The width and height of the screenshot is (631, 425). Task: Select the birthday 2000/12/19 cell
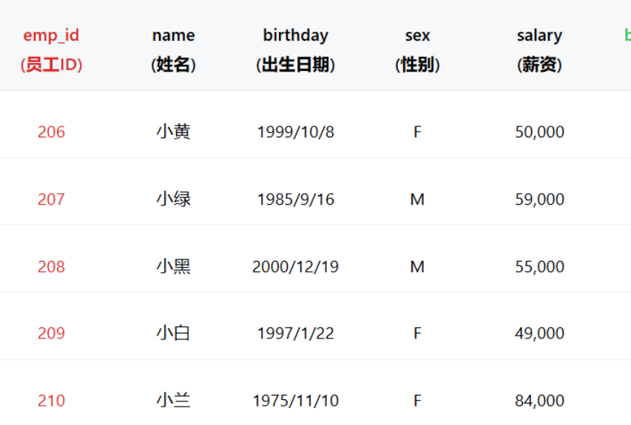[x=295, y=267]
